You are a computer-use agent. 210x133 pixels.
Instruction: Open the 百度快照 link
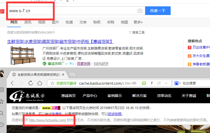point(84,64)
